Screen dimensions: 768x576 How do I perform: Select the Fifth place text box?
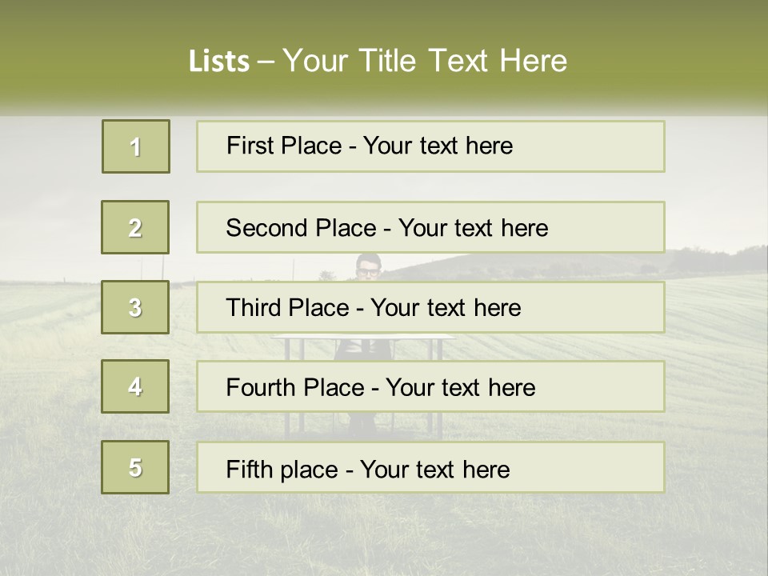click(x=430, y=467)
